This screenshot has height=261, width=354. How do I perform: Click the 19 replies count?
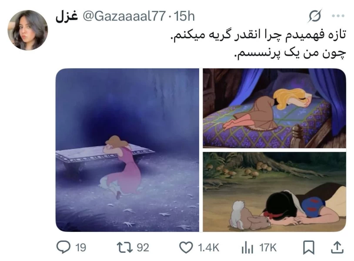pos(80,248)
